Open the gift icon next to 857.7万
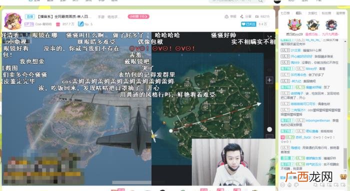 [x=58, y=24]
